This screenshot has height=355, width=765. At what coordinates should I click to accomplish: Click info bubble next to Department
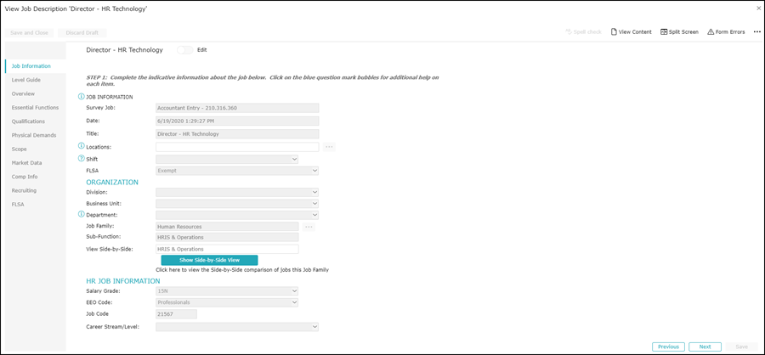(82, 214)
